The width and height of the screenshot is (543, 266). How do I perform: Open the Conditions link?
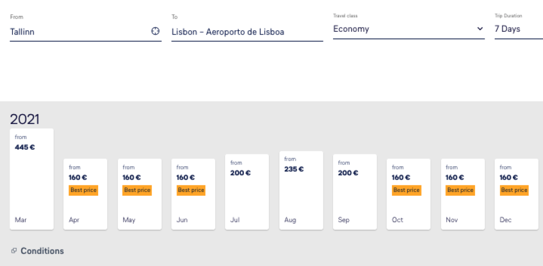42,251
